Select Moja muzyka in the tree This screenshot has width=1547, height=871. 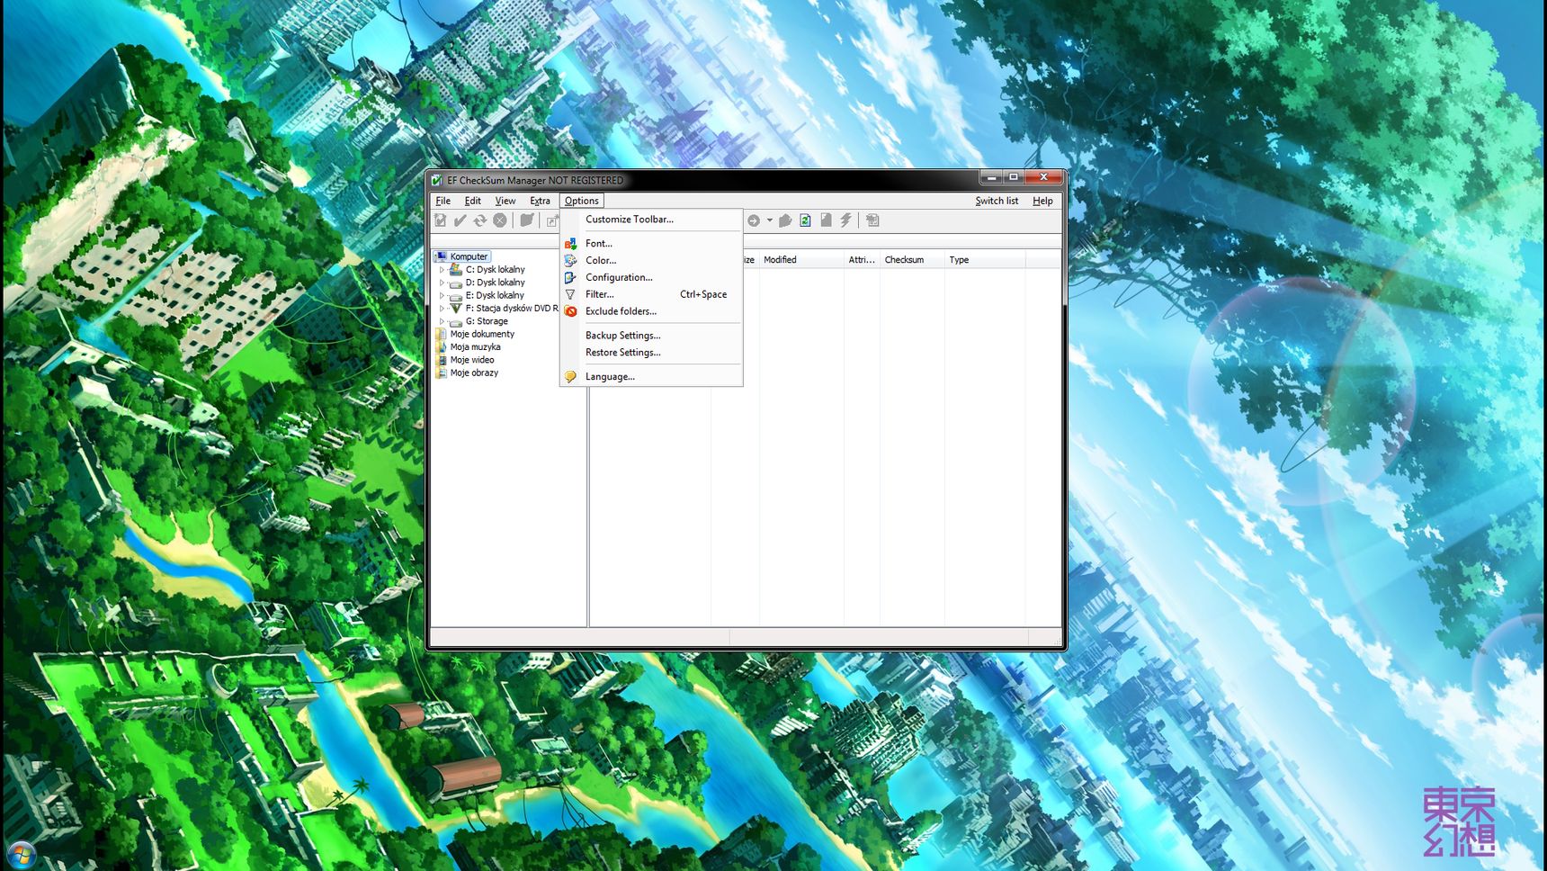click(475, 347)
